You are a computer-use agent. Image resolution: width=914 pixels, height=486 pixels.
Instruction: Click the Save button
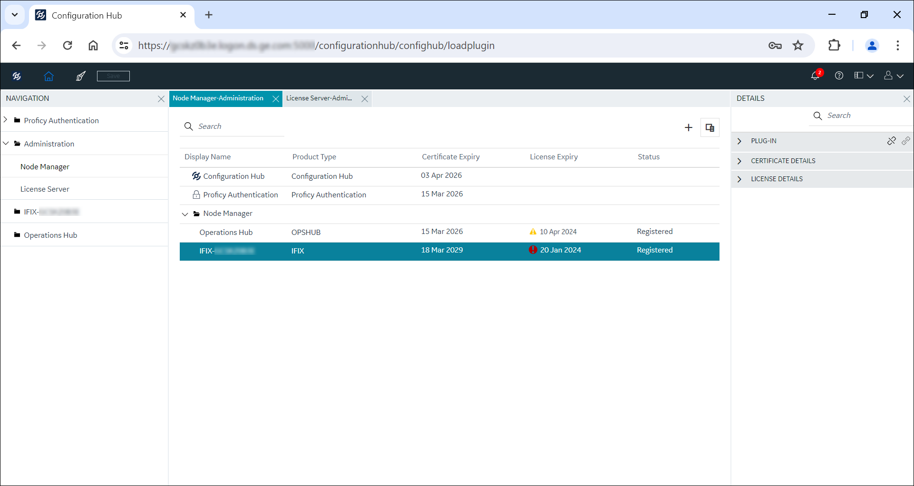coord(113,76)
